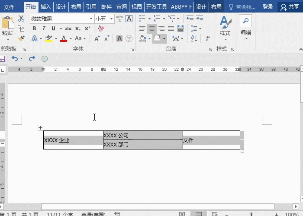Toggle Bold formatting

(34, 29)
